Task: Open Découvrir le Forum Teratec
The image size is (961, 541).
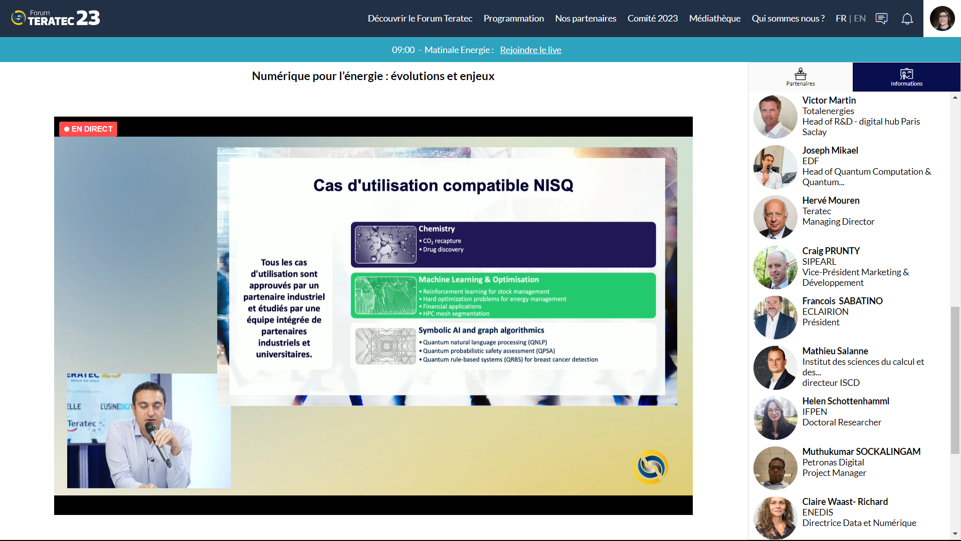Action: click(420, 19)
